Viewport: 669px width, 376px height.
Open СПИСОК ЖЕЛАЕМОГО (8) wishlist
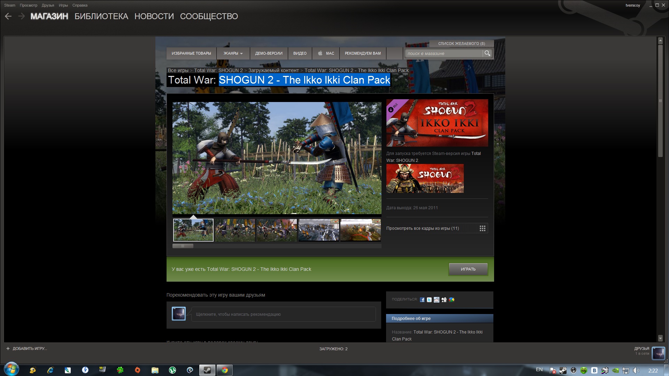(x=461, y=44)
